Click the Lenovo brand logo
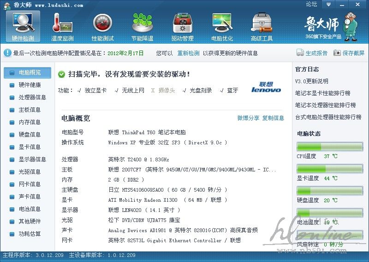 (x=266, y=87)
